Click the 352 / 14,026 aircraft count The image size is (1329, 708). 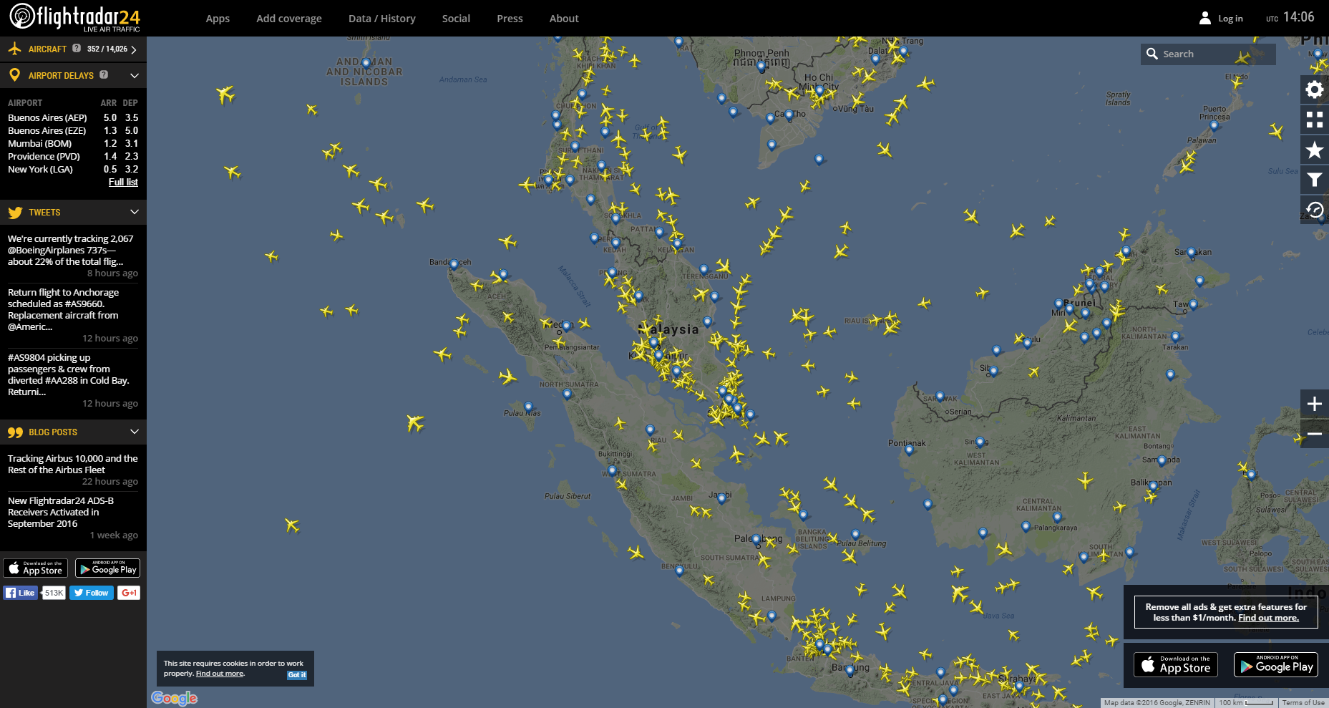click(x=107, y=49)
